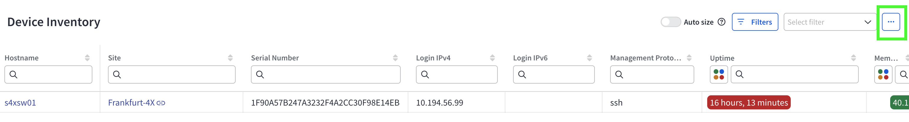Focus the Serial Number search field
The width and height of the screenshot is (909, 122).
point(330,74)
